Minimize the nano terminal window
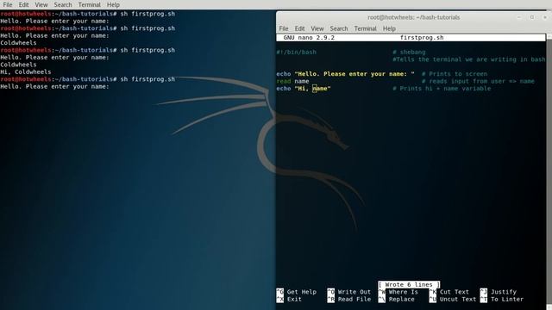The height and width of the screenshot is (310, 552). [519, 17]
